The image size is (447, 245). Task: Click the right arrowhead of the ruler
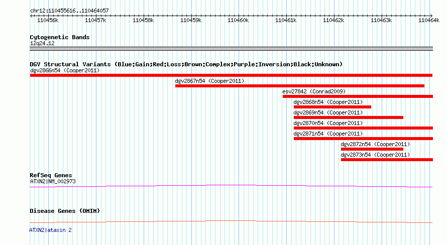(431, 16)
